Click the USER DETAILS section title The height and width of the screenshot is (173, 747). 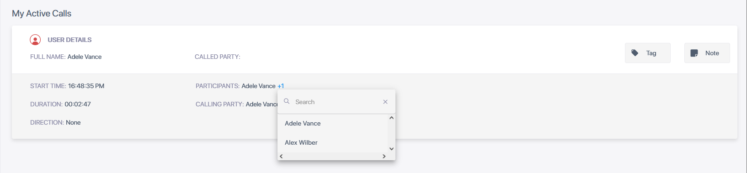69,40
